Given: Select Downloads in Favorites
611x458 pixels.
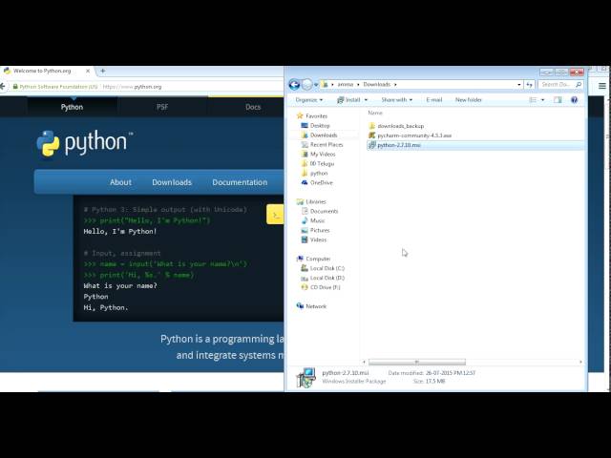Looking at the screenshot, I should 320,135.
